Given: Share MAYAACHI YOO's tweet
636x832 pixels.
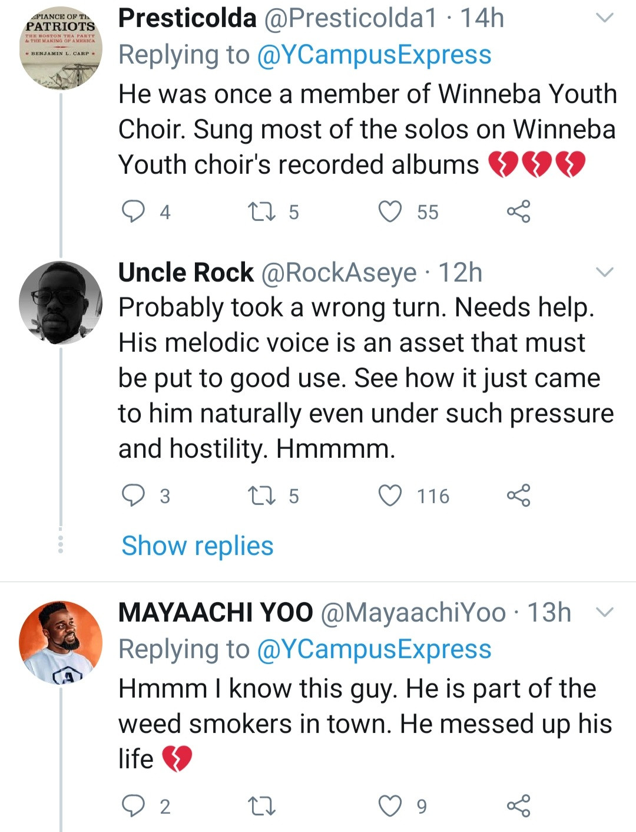Looking at the screenshot, I should tap(518, 805).
